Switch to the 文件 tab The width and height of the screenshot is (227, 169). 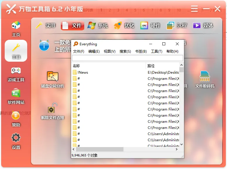73,25
